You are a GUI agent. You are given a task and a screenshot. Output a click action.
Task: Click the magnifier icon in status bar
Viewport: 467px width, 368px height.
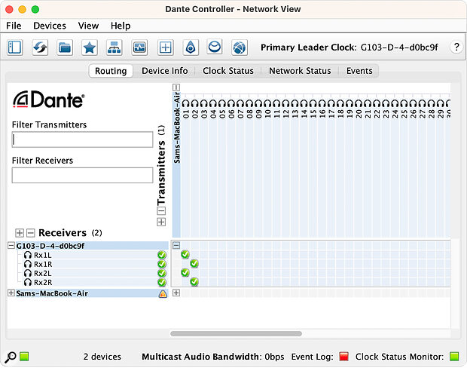[11, 357]
